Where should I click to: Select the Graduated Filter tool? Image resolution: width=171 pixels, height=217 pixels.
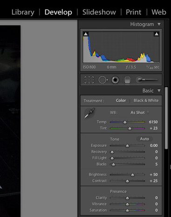(x=127, y=80)
